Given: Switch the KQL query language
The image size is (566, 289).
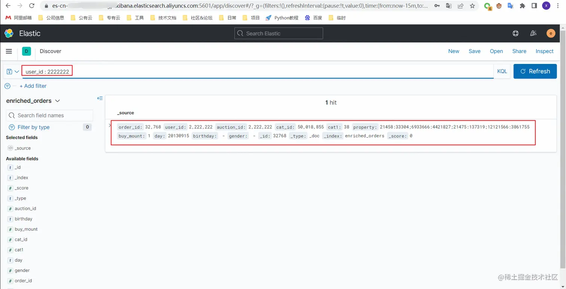Looking at the screenshot, I should (x=502, y=71).
